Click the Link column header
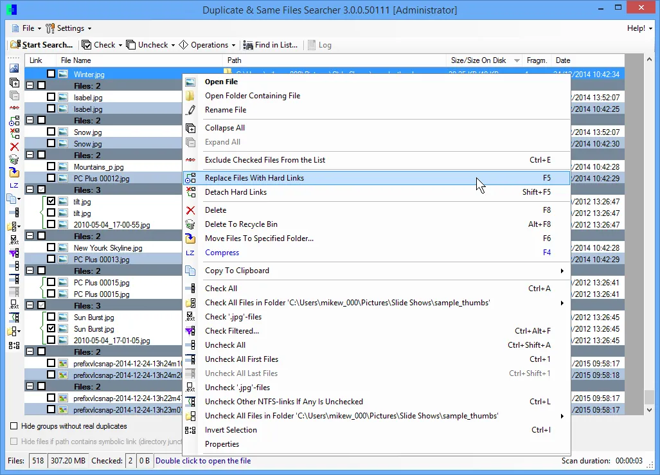Screen dimensions: 660x475 (x=40, y=60)
